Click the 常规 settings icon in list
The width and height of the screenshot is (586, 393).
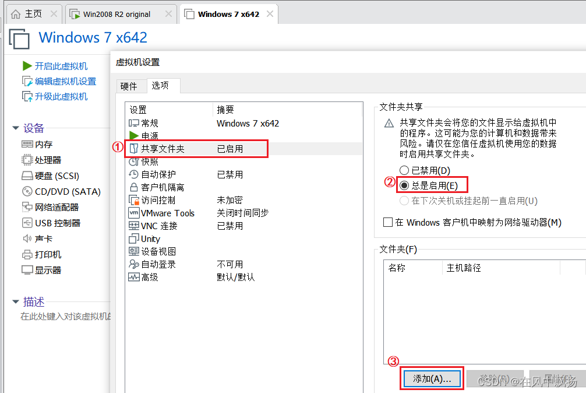134,123
